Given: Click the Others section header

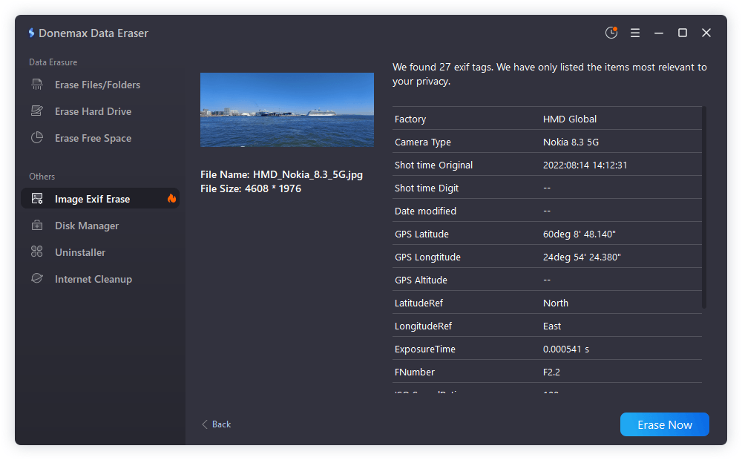Looking at the screenshot, I should click(x=42, y=177).
